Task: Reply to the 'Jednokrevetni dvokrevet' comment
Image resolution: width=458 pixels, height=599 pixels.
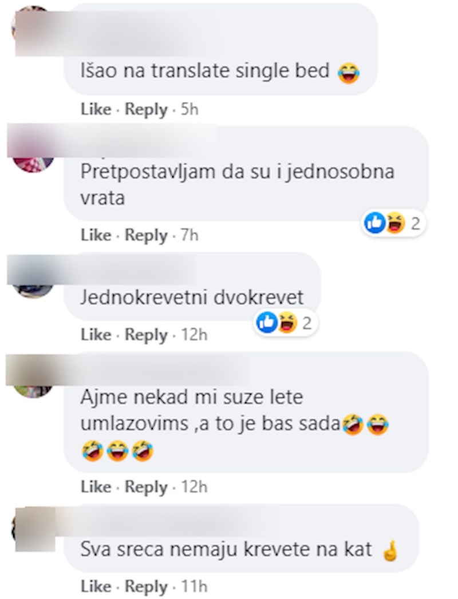Action: click(x=146, y=335)
